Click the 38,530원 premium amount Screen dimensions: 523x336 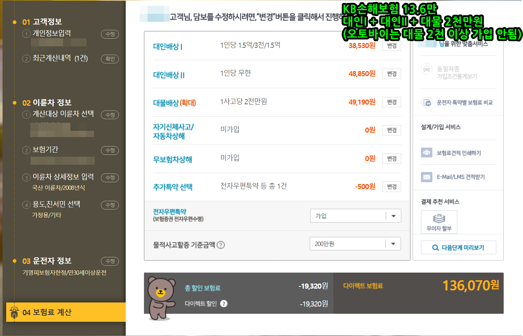362,46
